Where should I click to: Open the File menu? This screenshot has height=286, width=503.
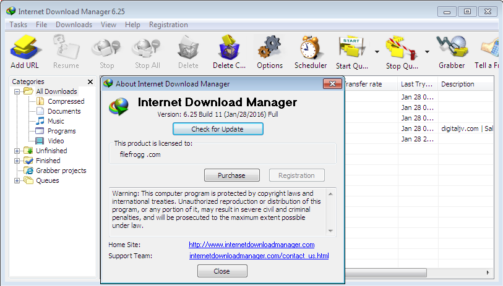[x=41, y=25]
